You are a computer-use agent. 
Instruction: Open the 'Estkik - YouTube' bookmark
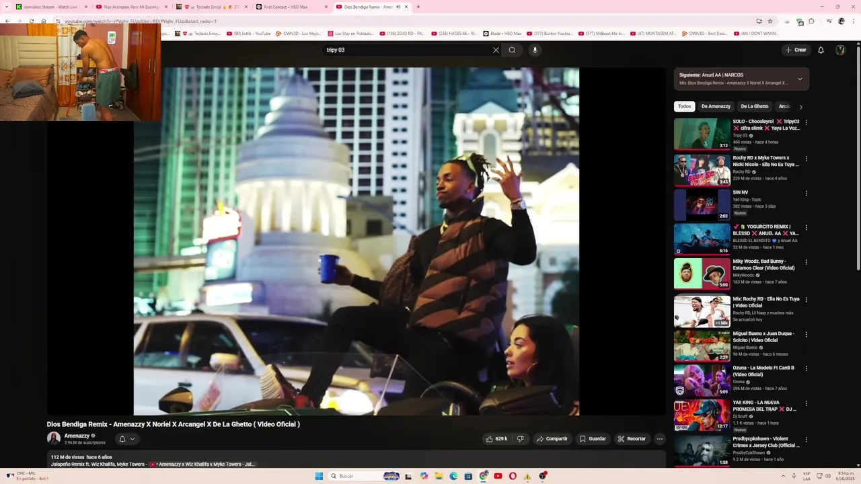(249, 34)
